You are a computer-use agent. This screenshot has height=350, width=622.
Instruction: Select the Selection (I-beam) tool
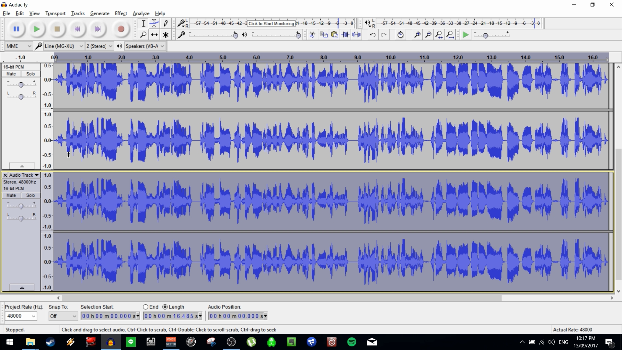tap(144, 23)
